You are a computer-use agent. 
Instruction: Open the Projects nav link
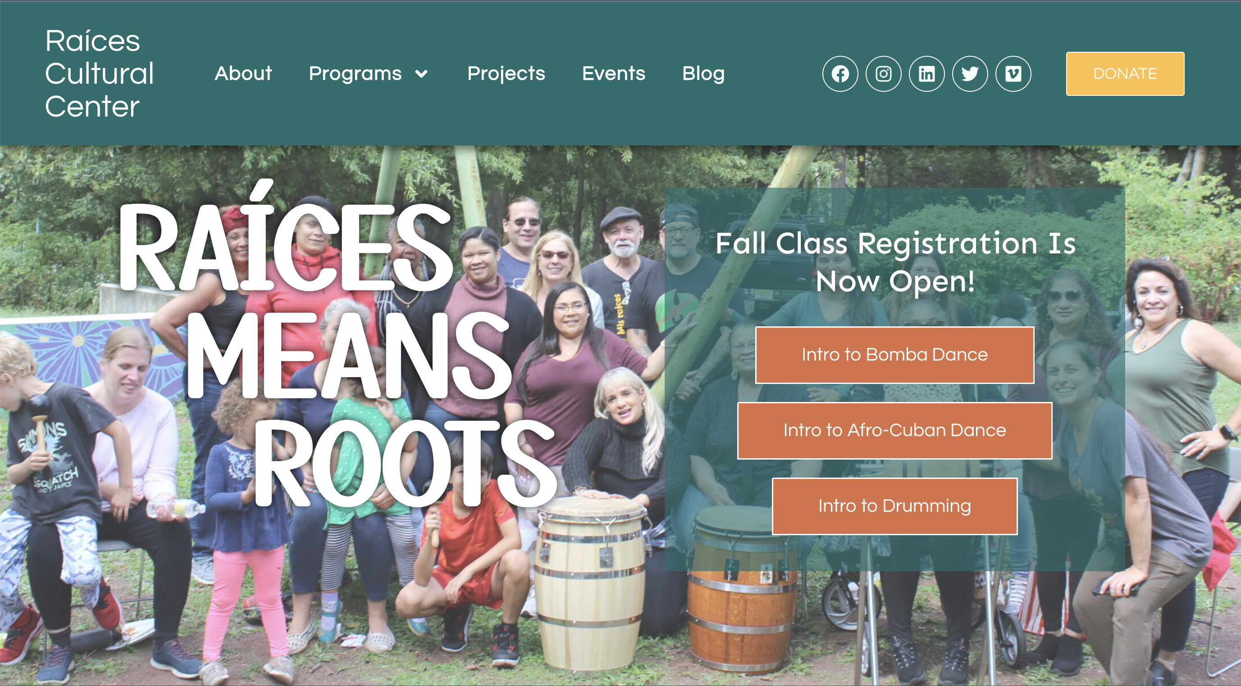pos(506,74)
